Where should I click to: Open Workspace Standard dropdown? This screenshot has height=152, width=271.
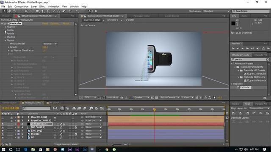(216, 11)
